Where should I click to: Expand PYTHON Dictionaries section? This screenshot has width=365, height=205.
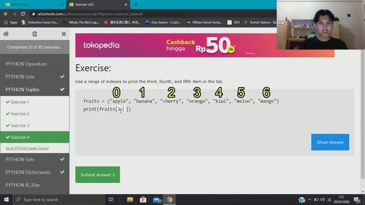[35, 172]
